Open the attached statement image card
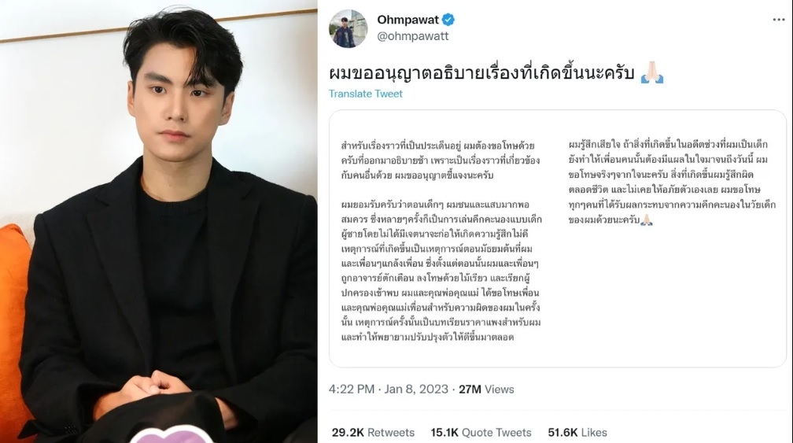 coord(557,238)
